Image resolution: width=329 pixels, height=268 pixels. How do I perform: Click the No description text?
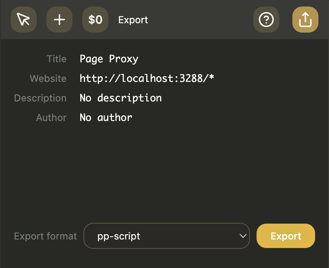[121, 98]
